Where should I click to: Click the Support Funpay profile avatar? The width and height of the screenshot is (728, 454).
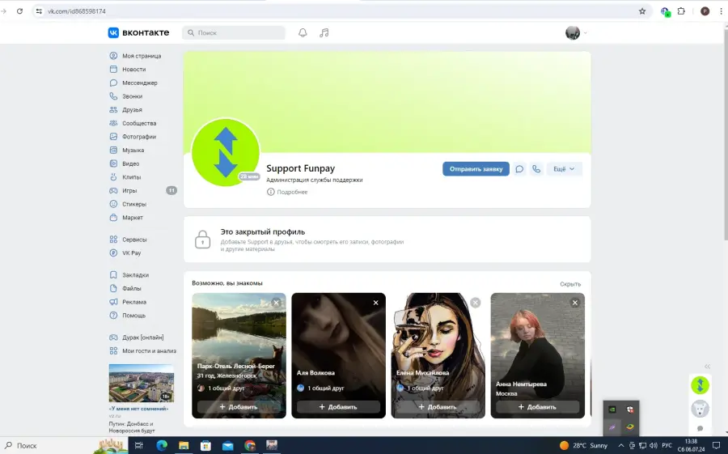226,152
